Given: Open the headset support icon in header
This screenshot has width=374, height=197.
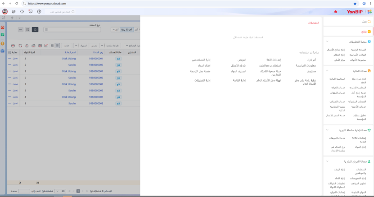Looking at the screenshot, I should (x=22, y=11).
